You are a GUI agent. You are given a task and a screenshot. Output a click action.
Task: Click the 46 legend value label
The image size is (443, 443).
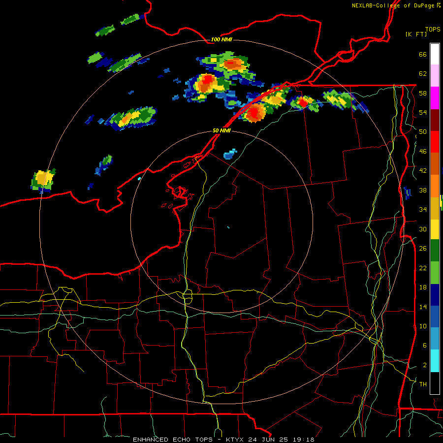pos(423,152)
